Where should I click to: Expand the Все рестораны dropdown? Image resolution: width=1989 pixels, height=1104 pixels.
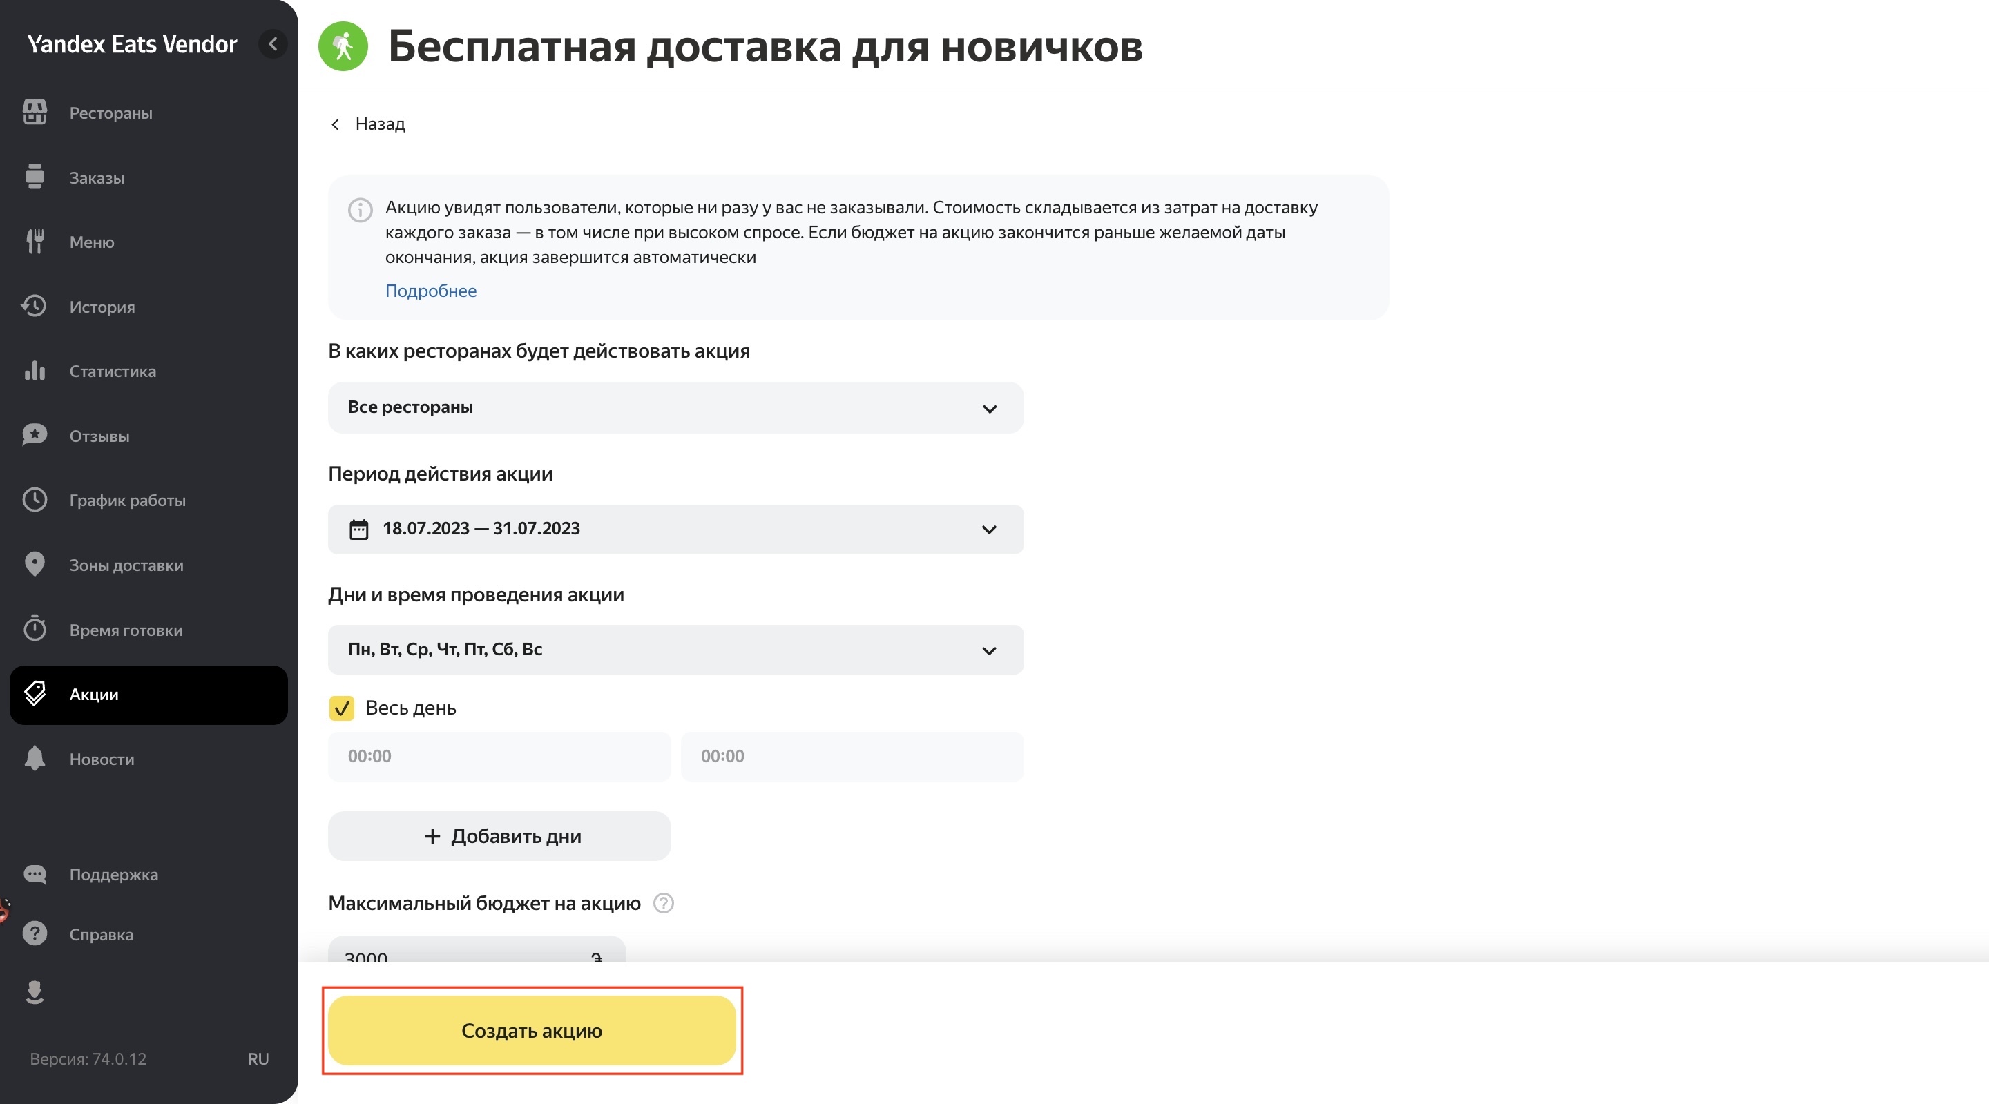pyautogui.click(x=675, y=407)
